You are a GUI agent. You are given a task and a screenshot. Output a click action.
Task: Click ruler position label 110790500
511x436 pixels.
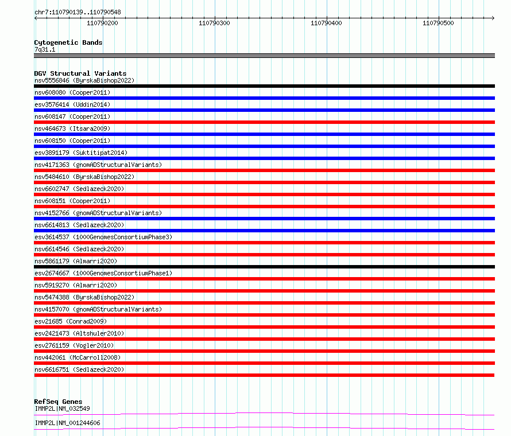[x=438, y=23]
